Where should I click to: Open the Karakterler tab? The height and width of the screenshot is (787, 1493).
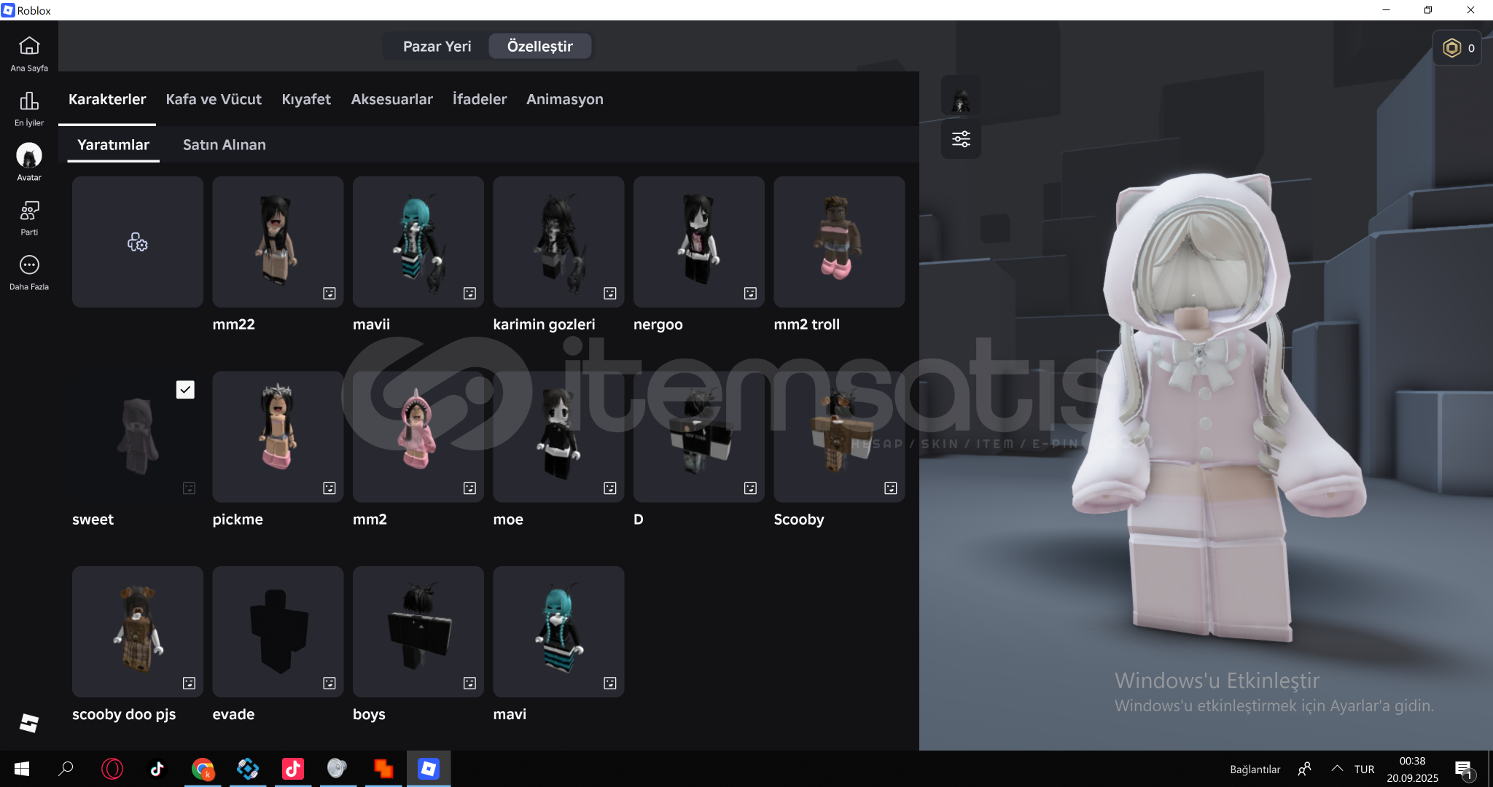pyautogui.click(x=107, y=99)
